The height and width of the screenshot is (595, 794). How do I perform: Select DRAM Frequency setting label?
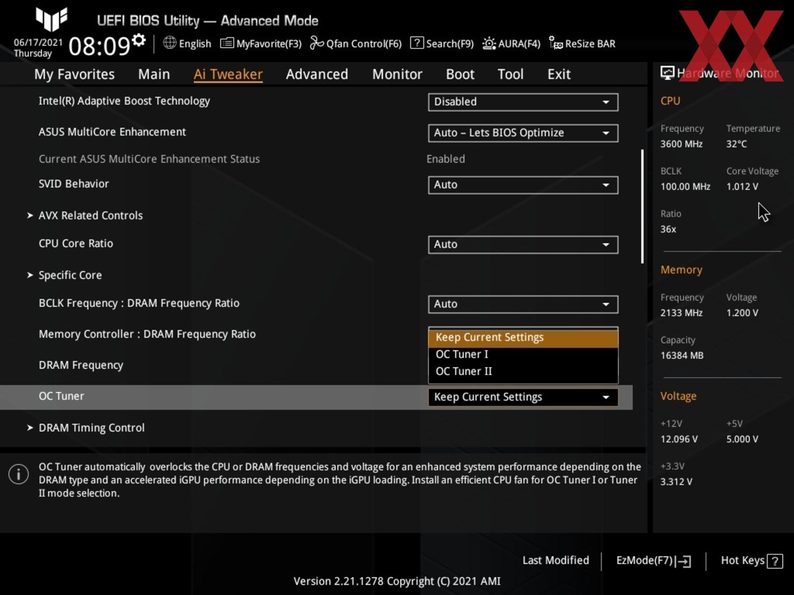click(81, 365)
